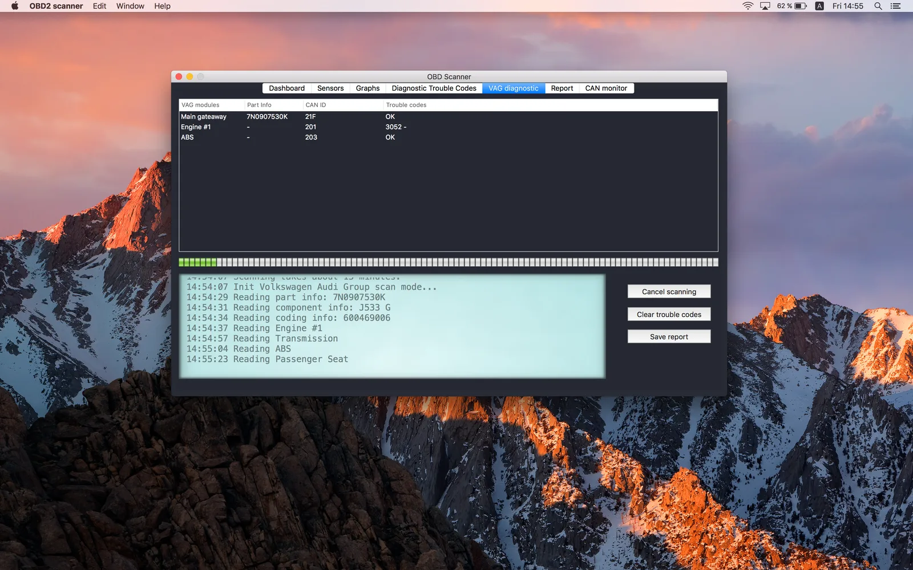The height and width of the screenshot is (570, 913).
Task: Sort by Part Info column header
Action: [273, 105]
